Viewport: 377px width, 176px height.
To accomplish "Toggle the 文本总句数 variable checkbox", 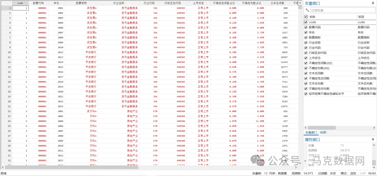I will [x=306, y=83].
